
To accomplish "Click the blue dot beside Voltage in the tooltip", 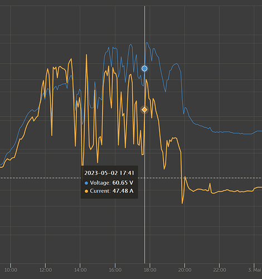I will 86,183.
